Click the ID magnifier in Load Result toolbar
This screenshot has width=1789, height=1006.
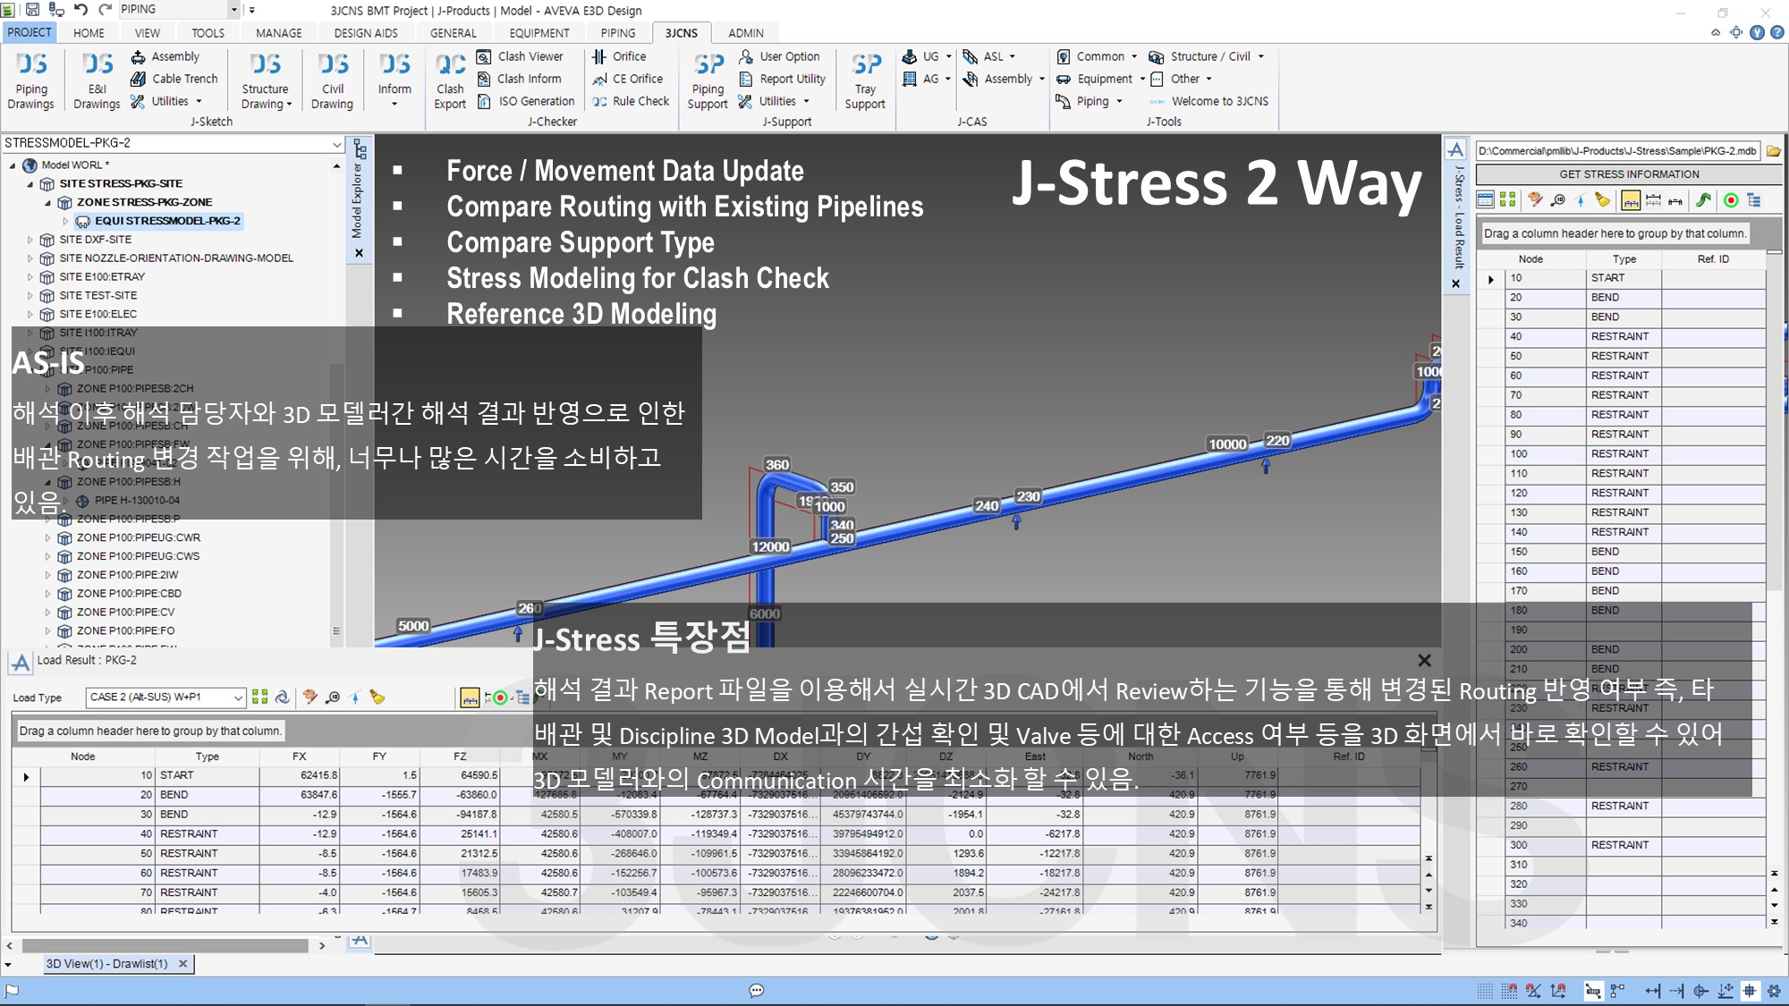coord(332,697)
